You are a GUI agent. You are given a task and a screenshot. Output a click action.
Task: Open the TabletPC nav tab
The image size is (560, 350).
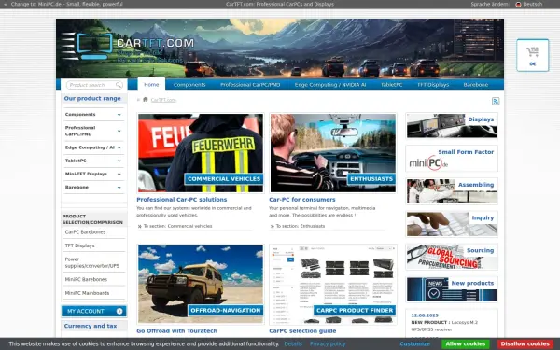coord(391,85)
